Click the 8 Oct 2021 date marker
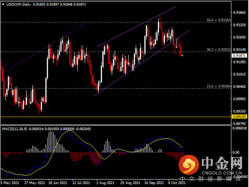The height and width of the screenshot is (187, 249). pos(177,183)
